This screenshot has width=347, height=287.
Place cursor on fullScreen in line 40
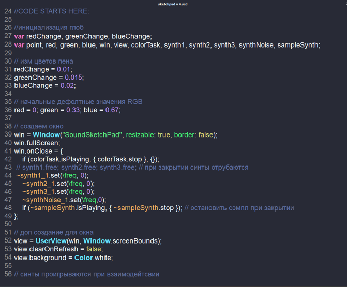43,143
